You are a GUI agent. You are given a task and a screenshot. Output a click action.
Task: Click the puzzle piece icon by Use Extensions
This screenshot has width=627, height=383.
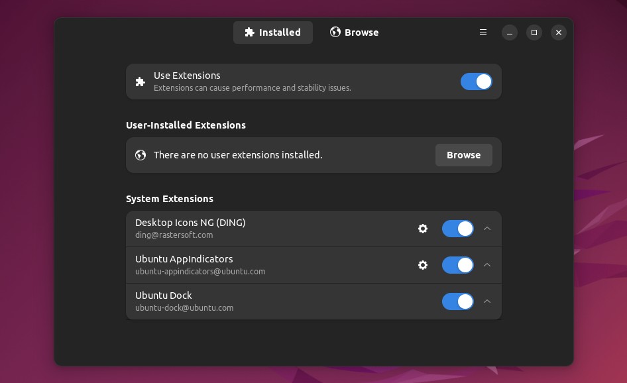[140, 82]
